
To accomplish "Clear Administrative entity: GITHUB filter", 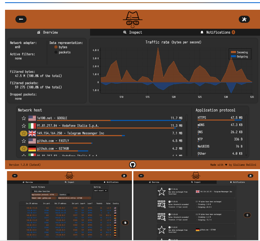I will (x=90, y=198).
